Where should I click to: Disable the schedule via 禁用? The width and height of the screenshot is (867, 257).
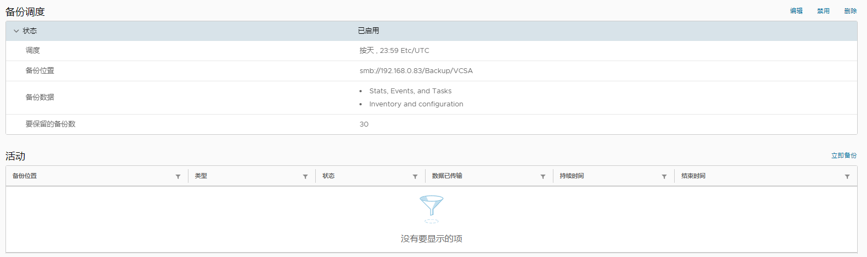[x=823, y=11]
